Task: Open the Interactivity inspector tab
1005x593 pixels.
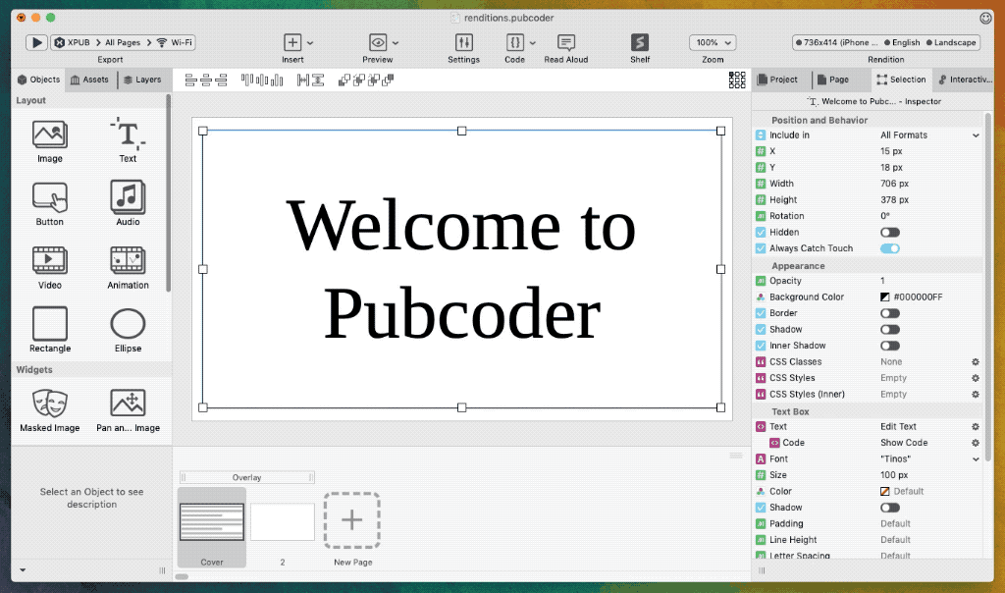Action: coord(965,80)
